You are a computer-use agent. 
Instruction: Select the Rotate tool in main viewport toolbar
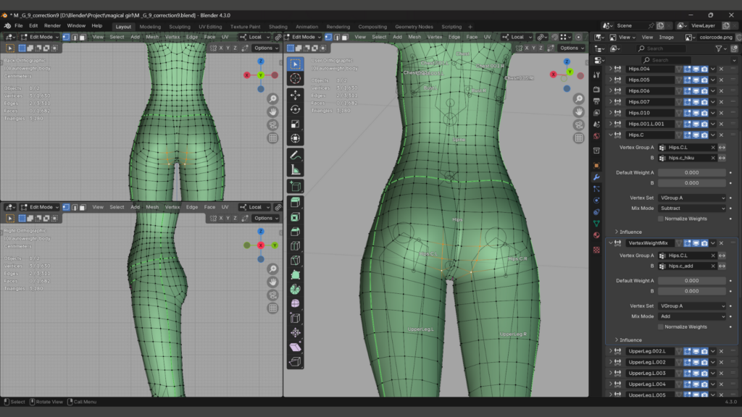[295, 109]
